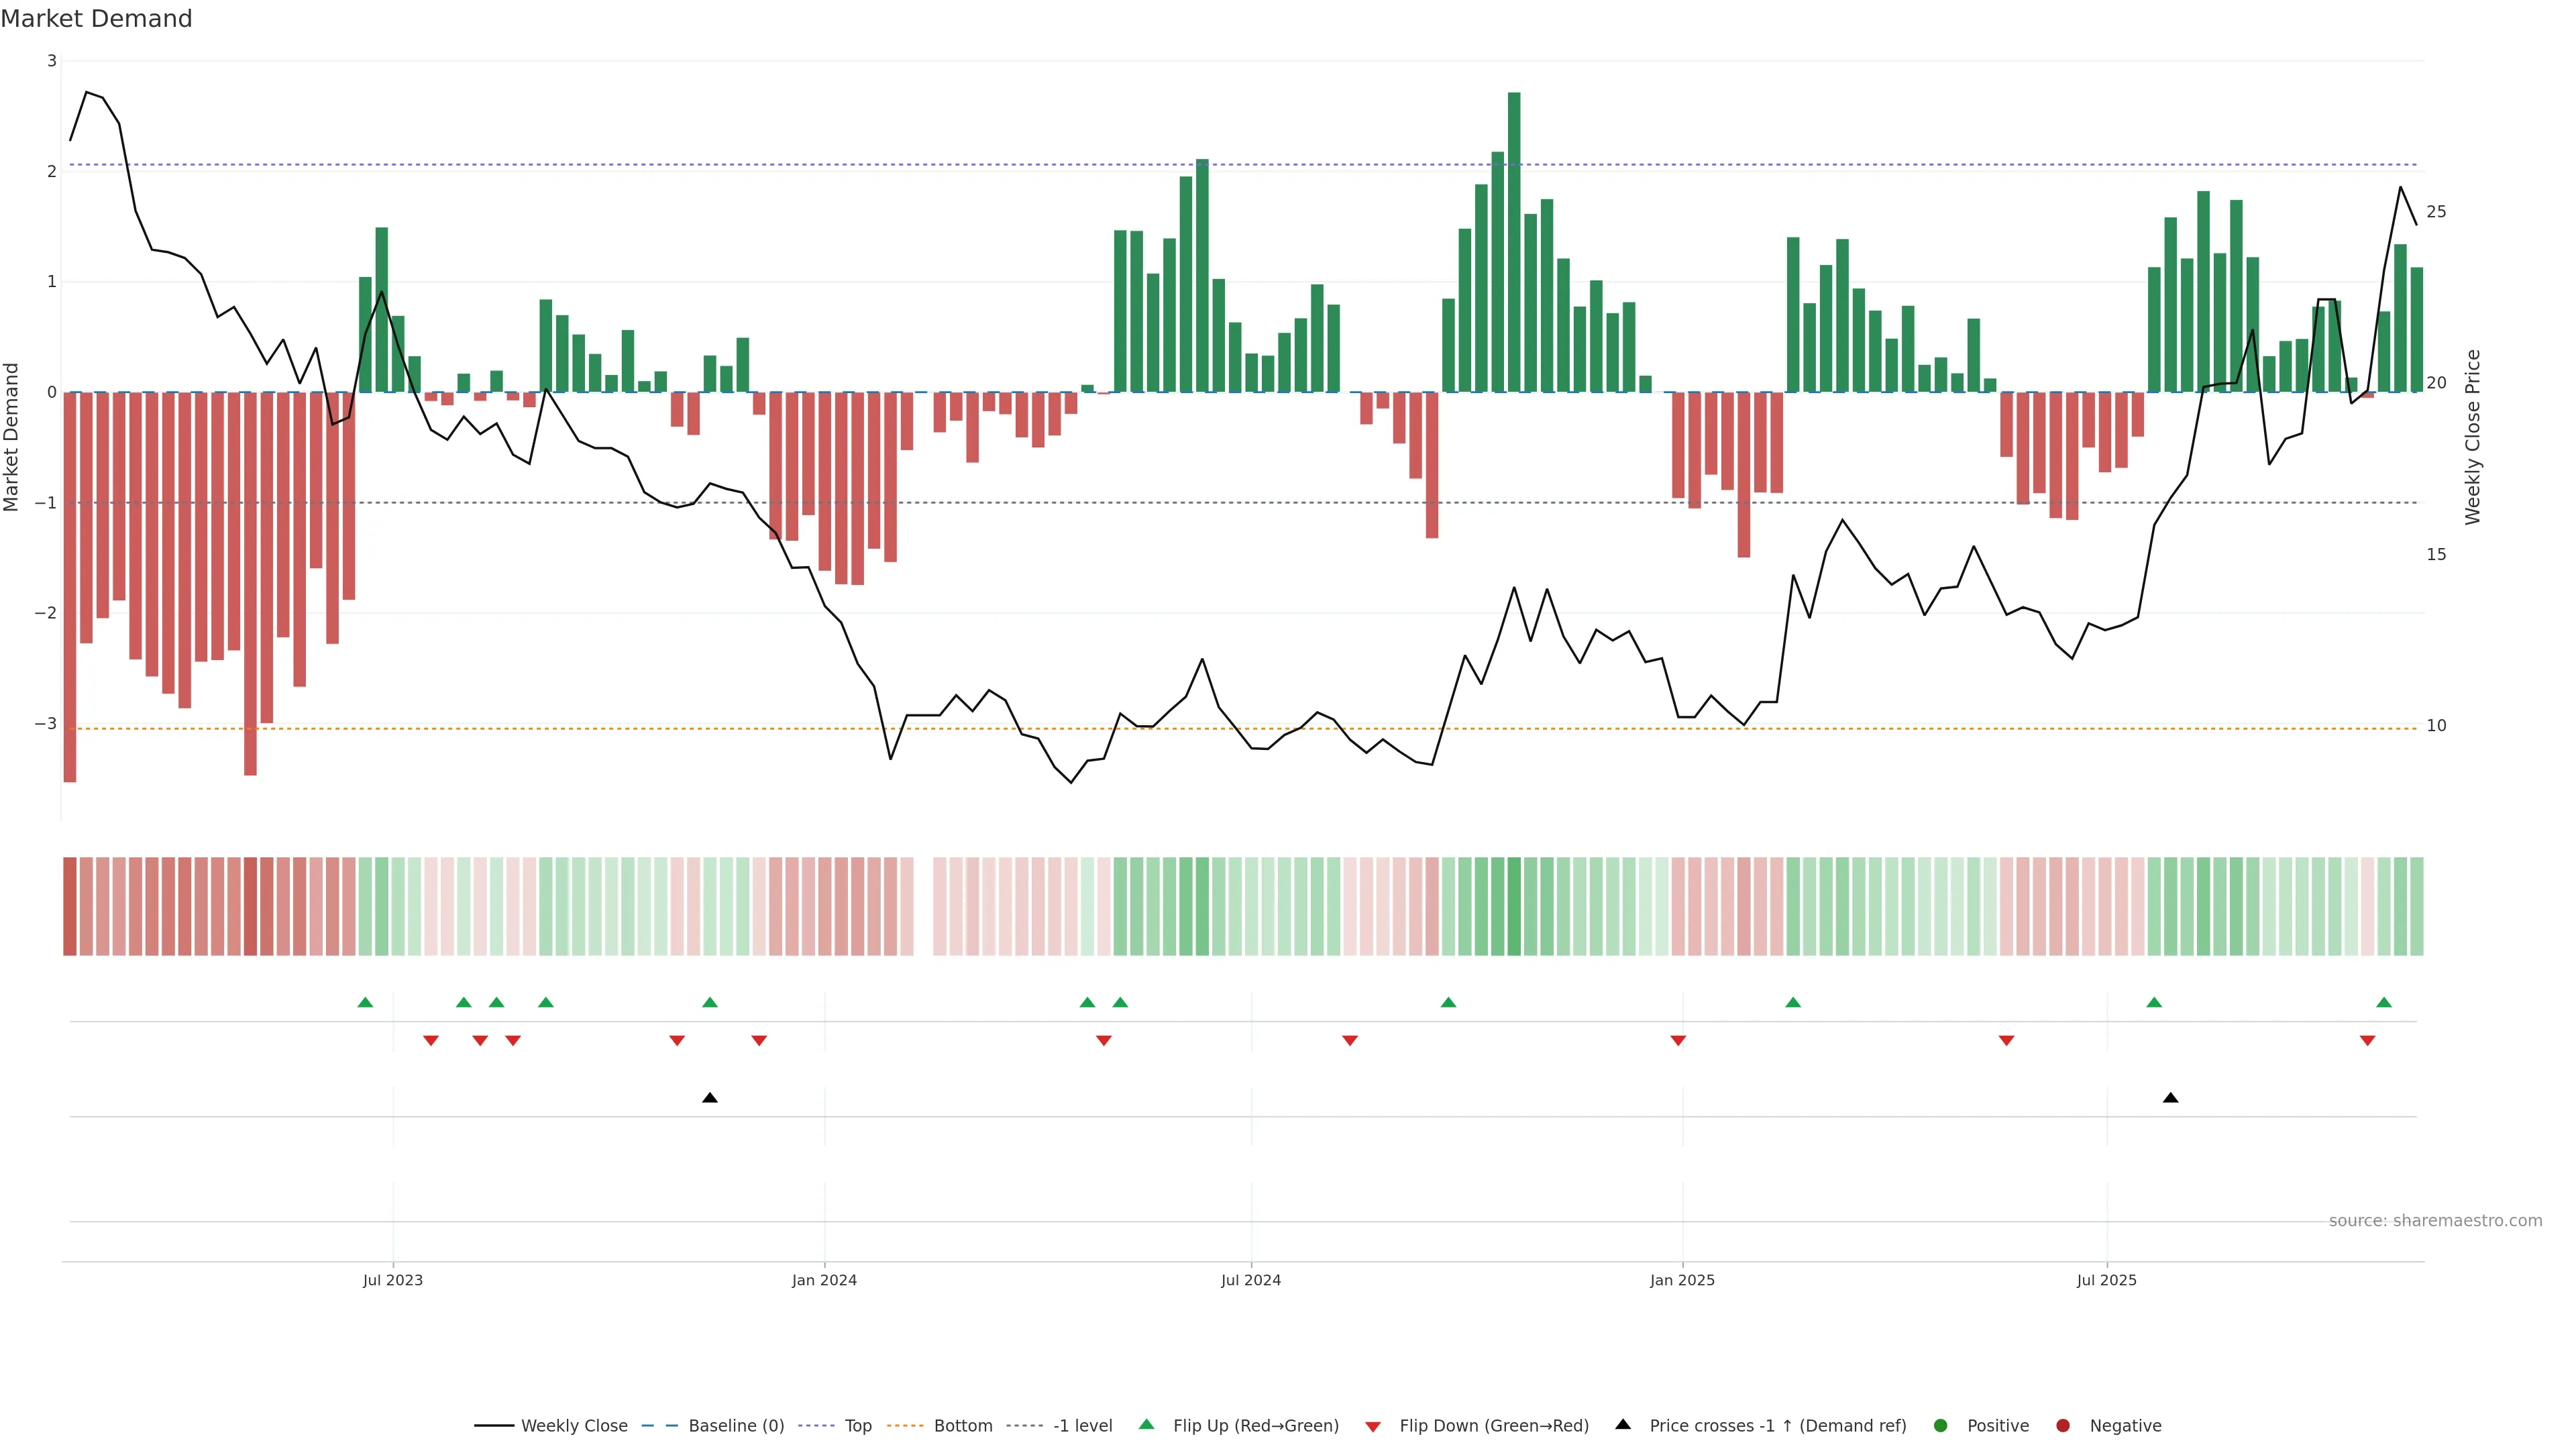Toggle the Top dotted line legend

pos(857,1425)
